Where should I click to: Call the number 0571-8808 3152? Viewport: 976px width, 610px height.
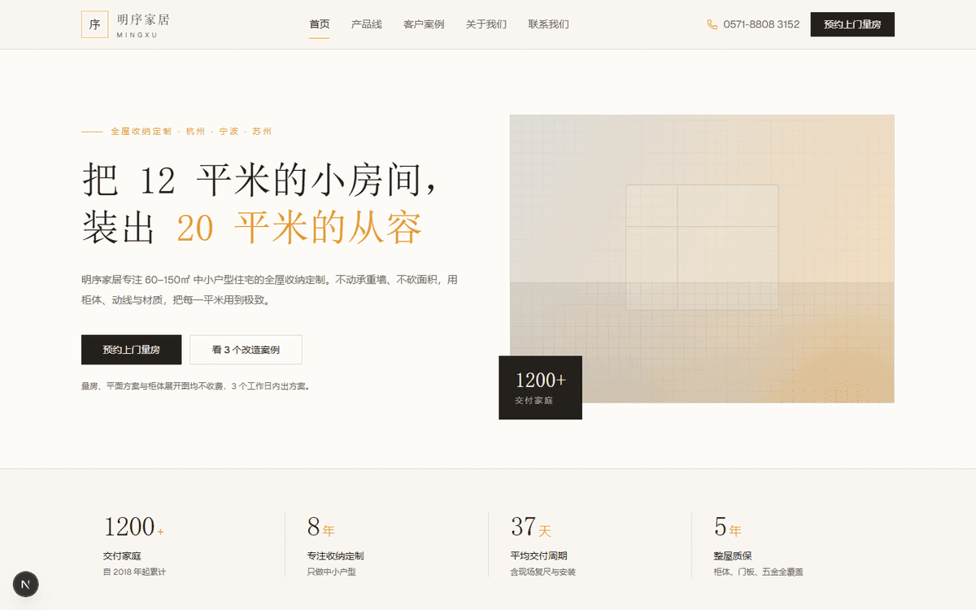point(761,24)
